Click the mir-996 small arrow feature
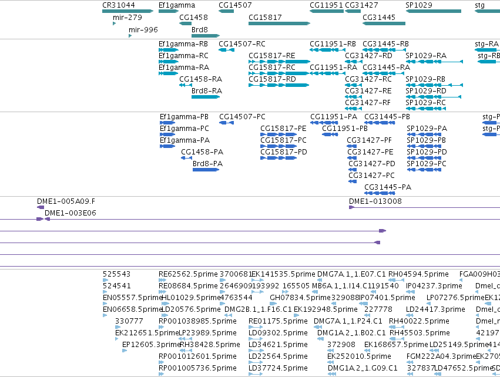 click(130, 36)
